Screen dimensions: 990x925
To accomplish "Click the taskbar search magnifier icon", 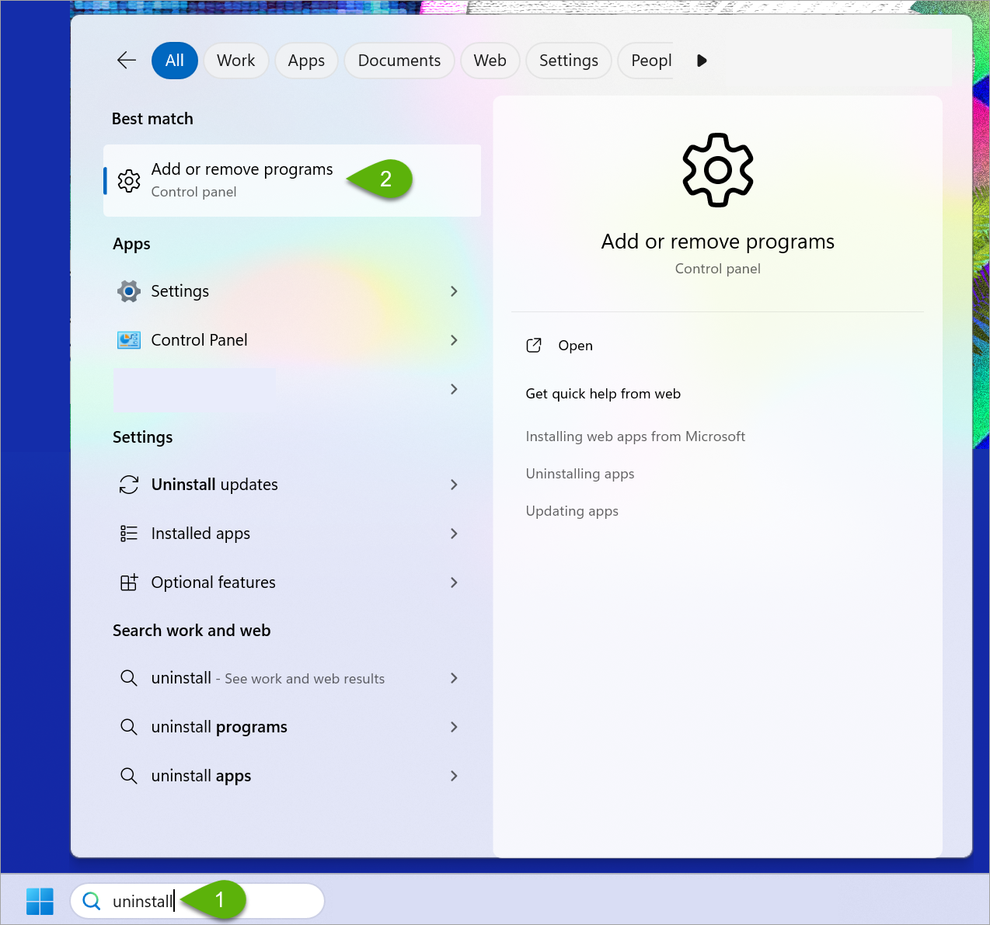I will (x=92, y=901).
